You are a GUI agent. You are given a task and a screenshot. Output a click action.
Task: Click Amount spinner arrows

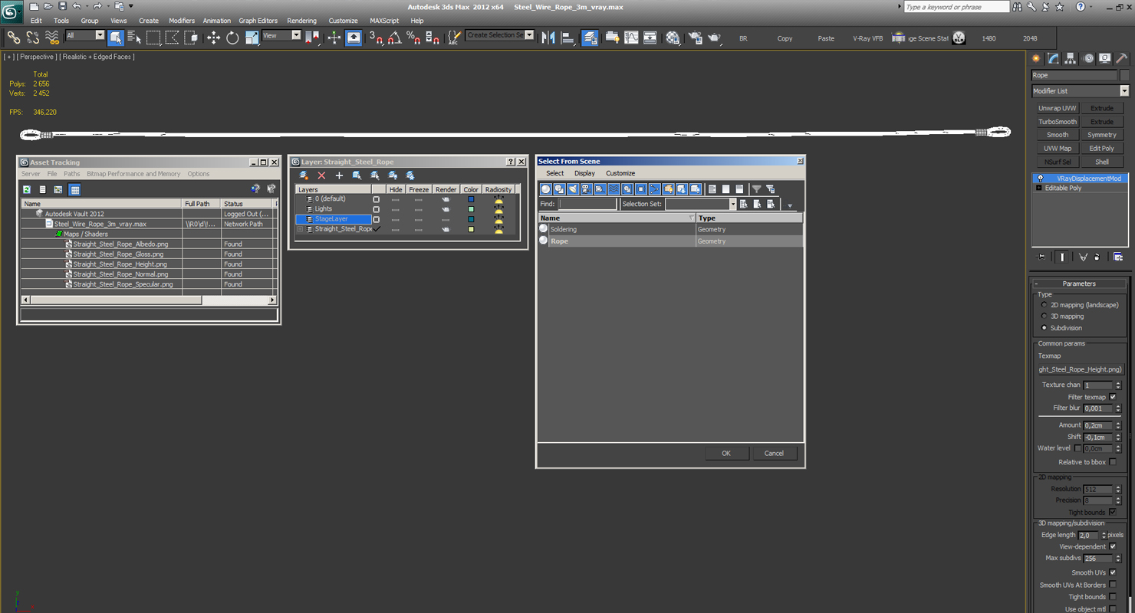(1118, 425)
